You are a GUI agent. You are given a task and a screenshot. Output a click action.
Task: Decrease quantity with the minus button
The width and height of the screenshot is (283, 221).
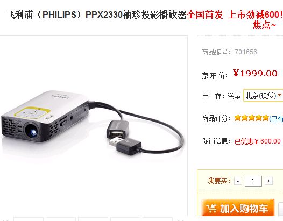pos(238,181)
